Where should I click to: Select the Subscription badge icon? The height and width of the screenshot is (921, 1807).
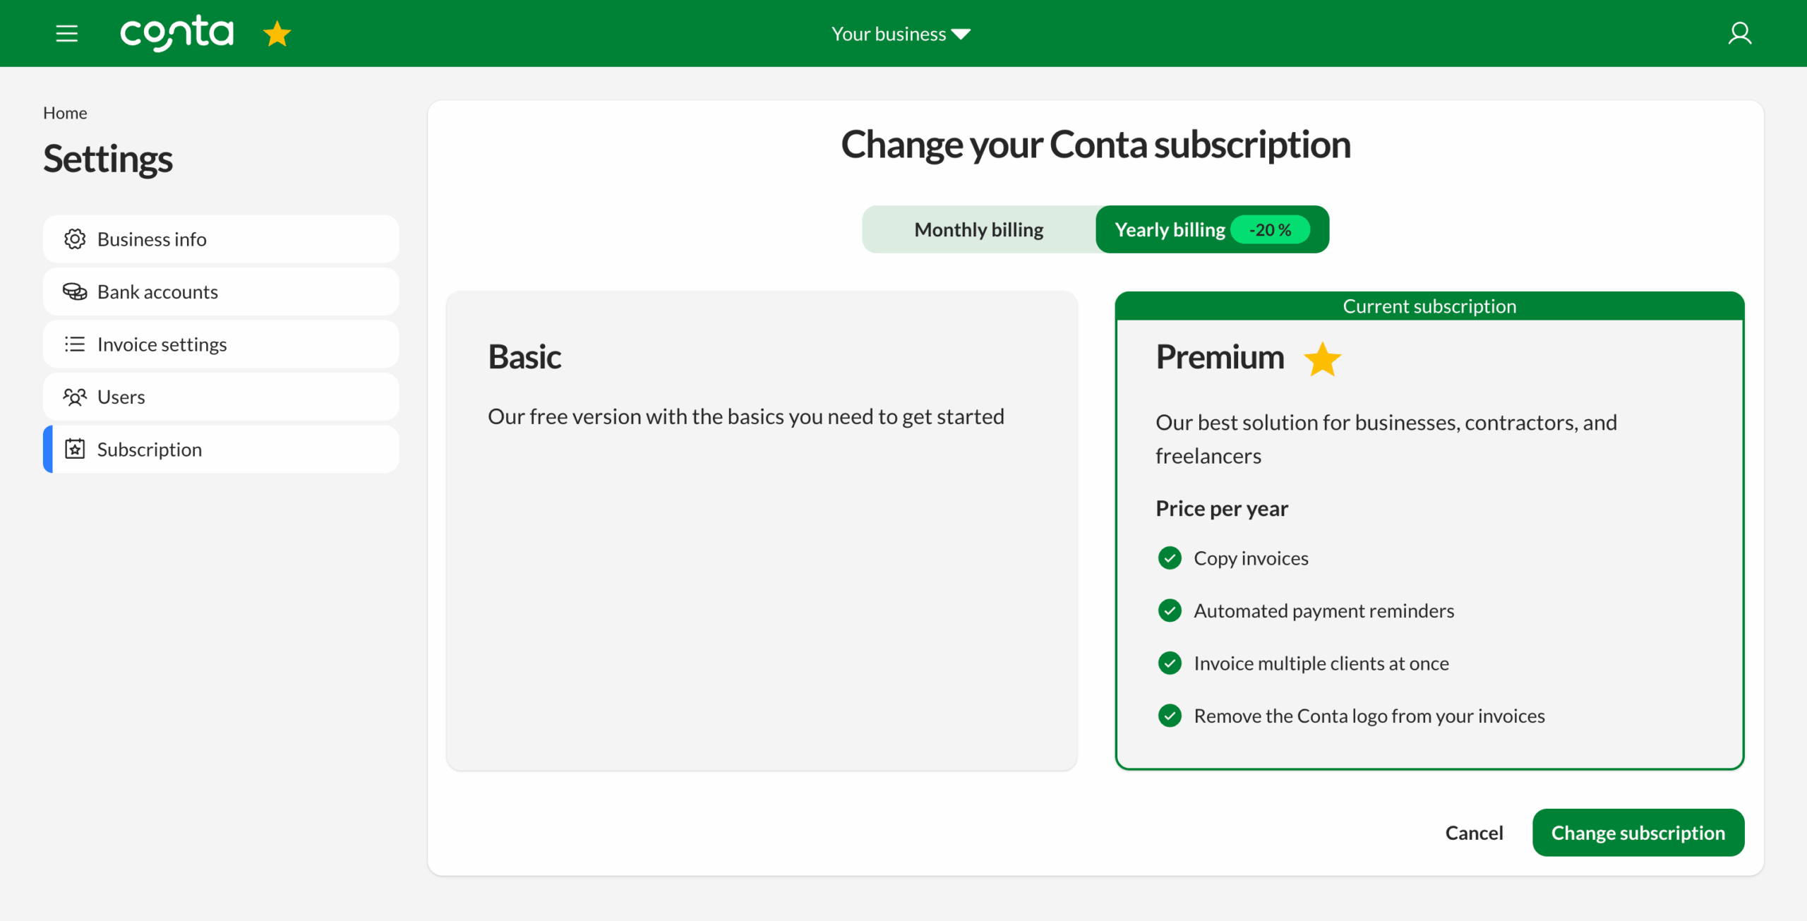pyautogui.click(x=74, y=449)
